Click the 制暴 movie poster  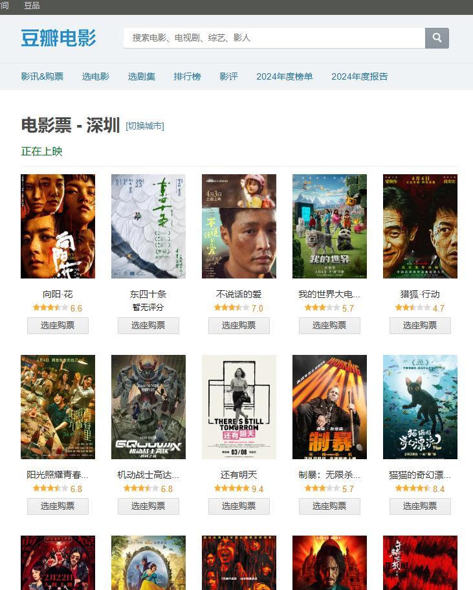[330, 407]
